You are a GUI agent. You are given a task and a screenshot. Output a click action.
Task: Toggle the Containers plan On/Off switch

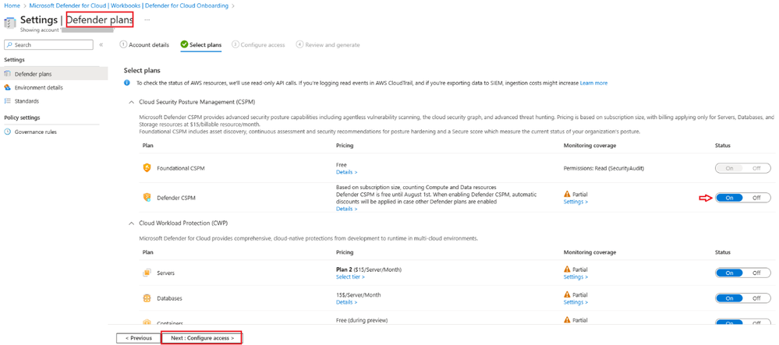pyautogui.click(x=742, y=322)
